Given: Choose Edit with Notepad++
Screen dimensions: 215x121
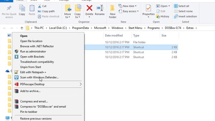Looking at the screenshot, I should [x=48, y=72].
